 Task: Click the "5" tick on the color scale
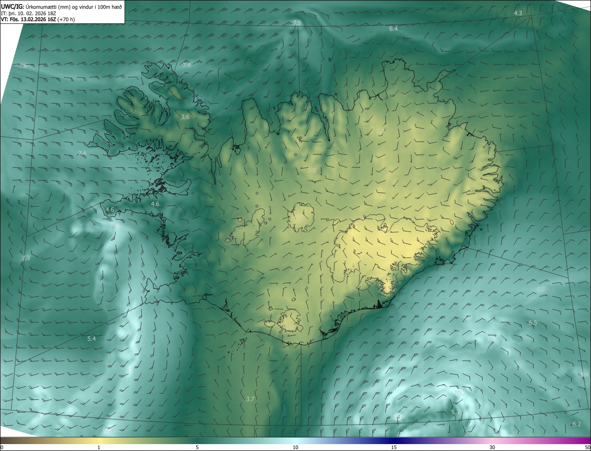pos(197,448)
